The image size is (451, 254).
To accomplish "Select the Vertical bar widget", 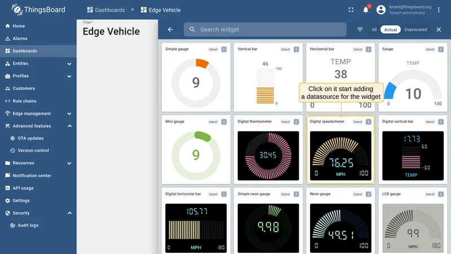I will click(x=268, y=77).
